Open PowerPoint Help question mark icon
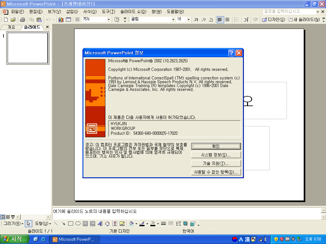The width and height of the screenshot is (326, 244). click(x=117, y=20)
